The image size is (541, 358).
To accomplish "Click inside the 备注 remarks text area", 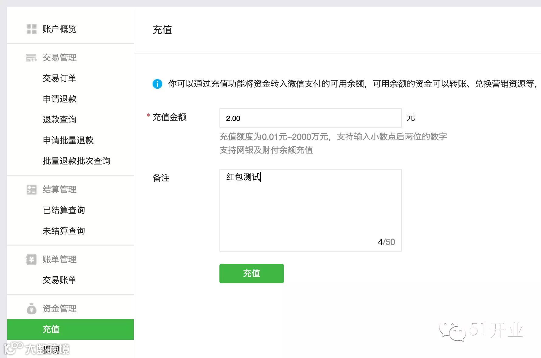I will 310,210.
